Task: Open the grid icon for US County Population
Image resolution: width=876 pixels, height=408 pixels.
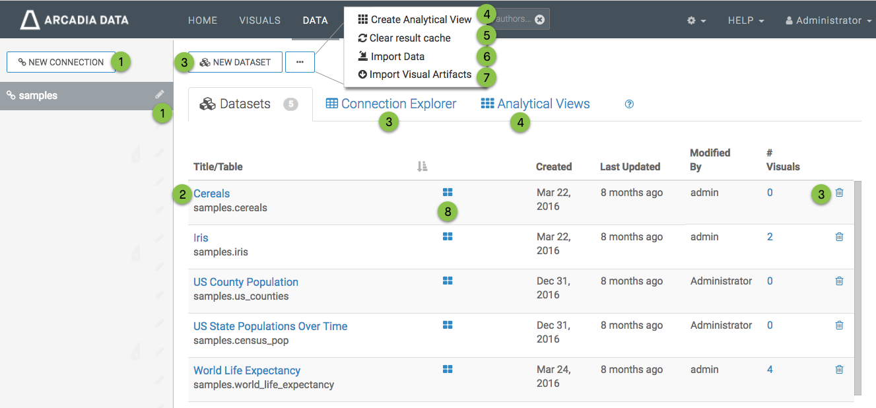Action: 448,281
